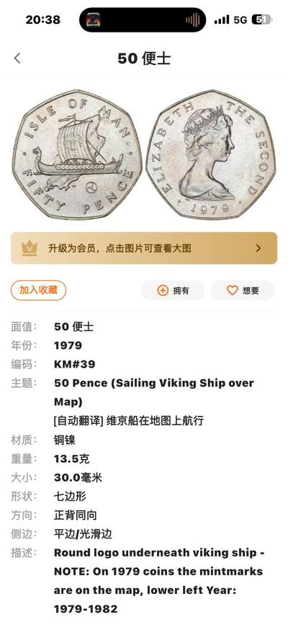Tap the heart icon for 想要
The width and height of the screenshot is (288, 625).
233,291
